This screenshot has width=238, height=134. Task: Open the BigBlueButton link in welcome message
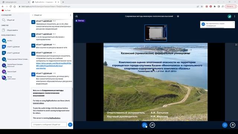click(55, 118)
